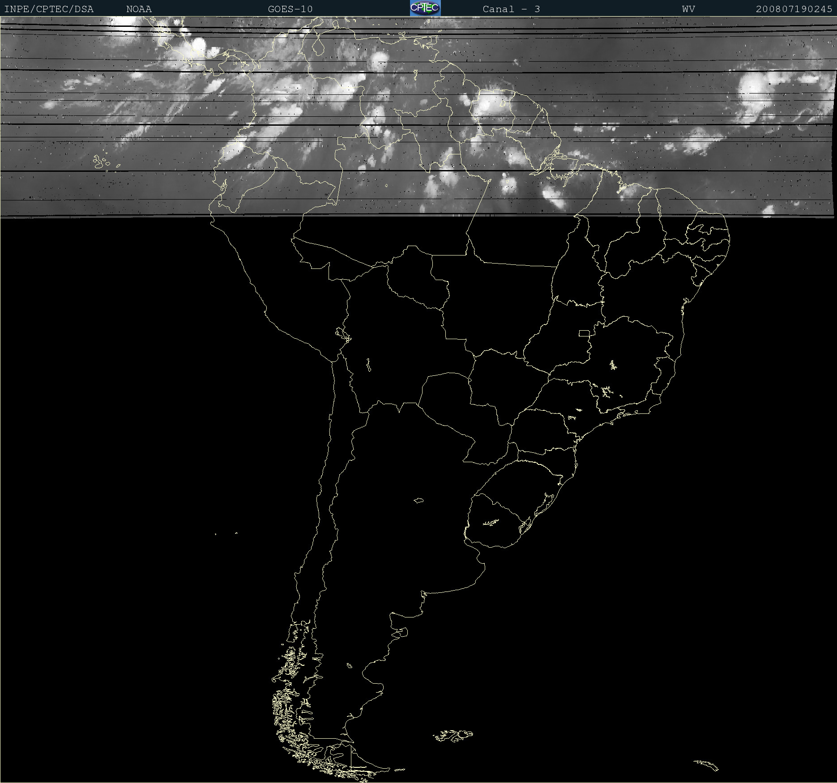Click the 'Canal - 3' label
The height and width of the screenshot is (783, 837).
[511, 9]
